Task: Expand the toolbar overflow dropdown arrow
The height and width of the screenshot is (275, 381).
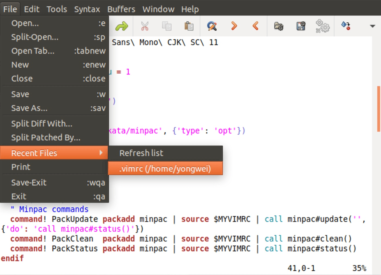Action: 372,26
